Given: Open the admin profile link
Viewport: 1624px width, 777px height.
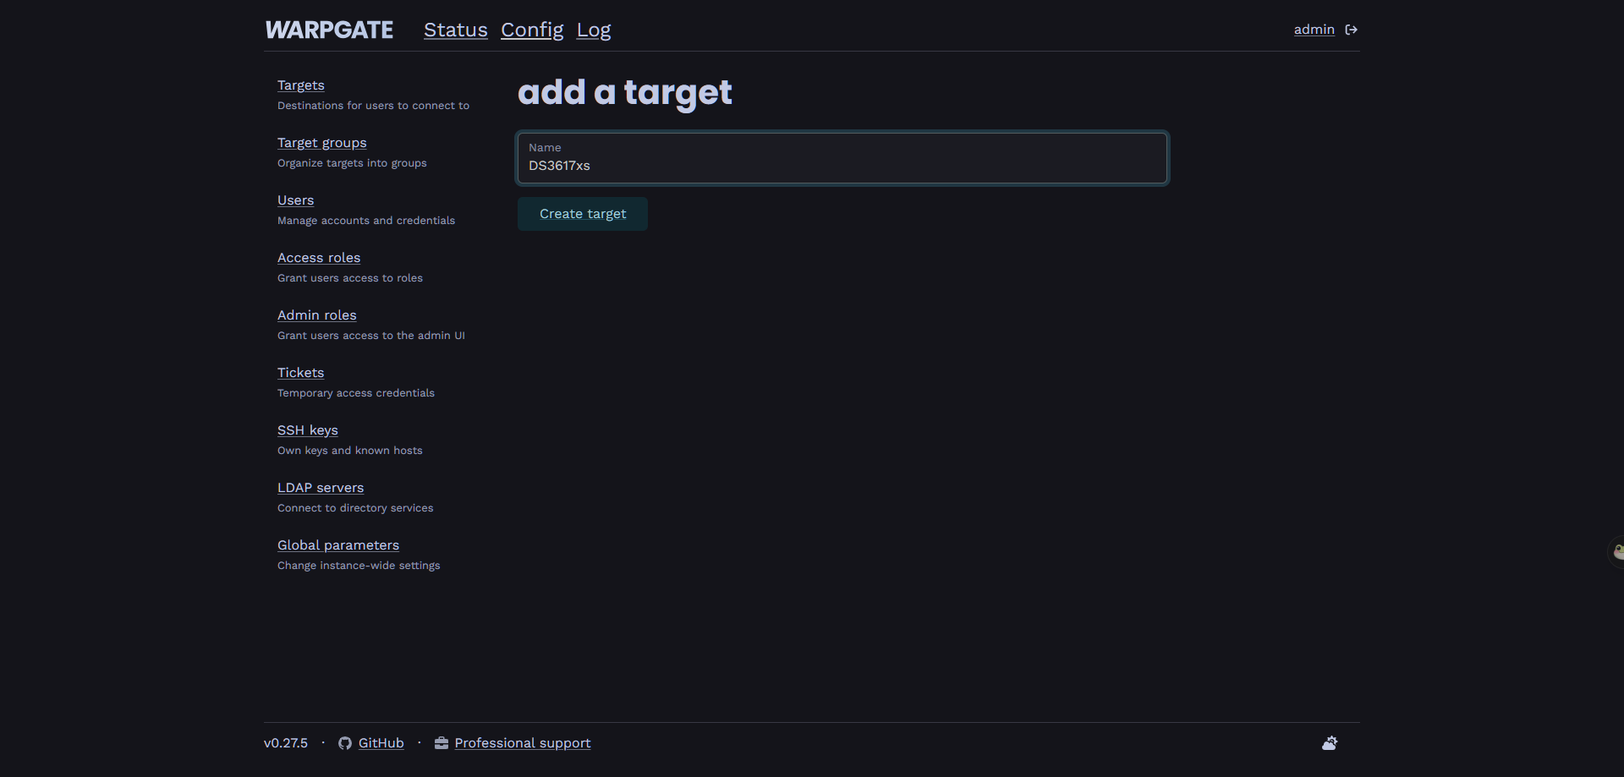Looking at the screenshot, I should (x=1314, y=30).
